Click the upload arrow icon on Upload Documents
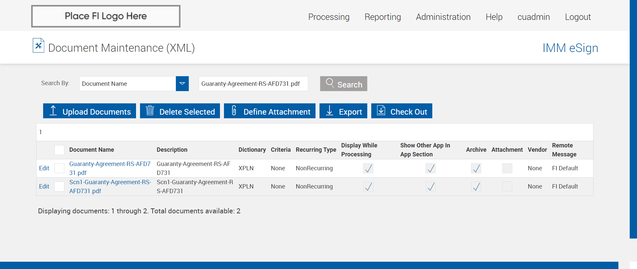 coord(53,110)
